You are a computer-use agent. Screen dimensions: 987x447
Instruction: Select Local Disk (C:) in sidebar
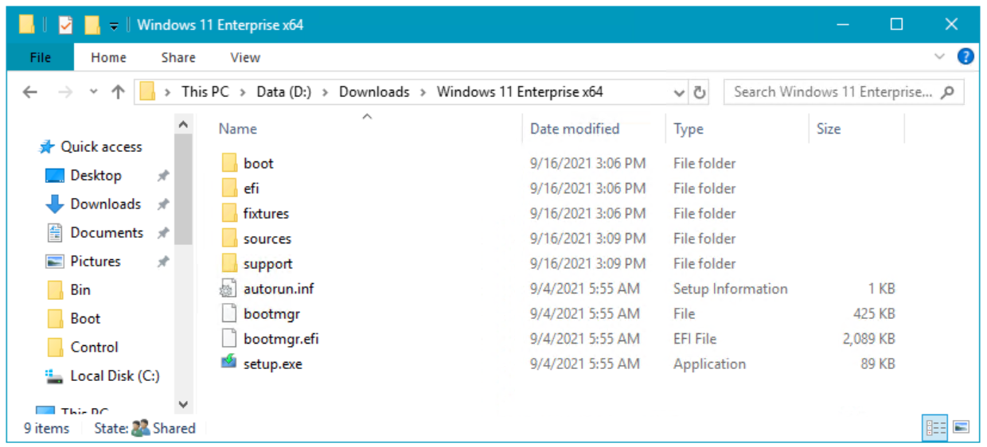(x=113, y=375)
